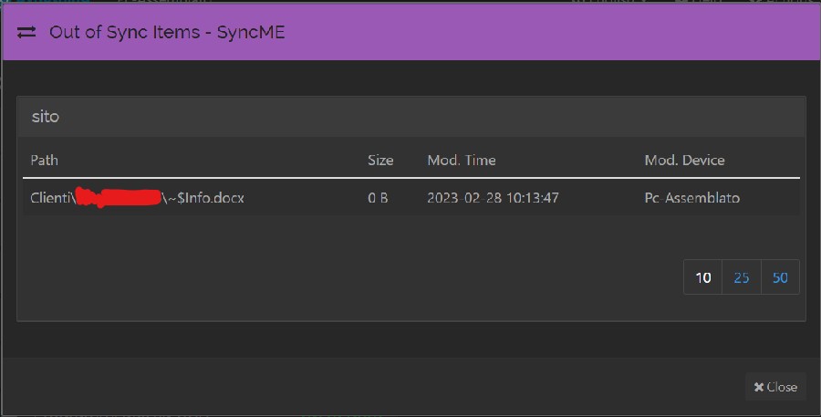The height and width of the screenshot is (417, 821).
Task: Click the Close button text
Action: 782,388
